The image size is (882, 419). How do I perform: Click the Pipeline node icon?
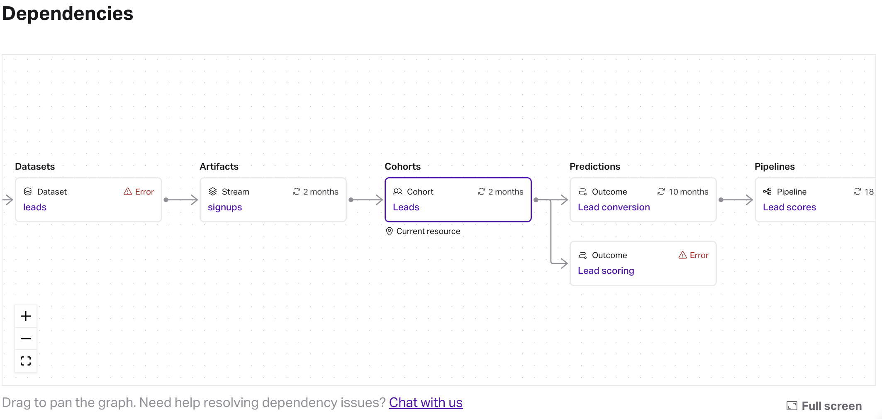(x=767, y=192)
